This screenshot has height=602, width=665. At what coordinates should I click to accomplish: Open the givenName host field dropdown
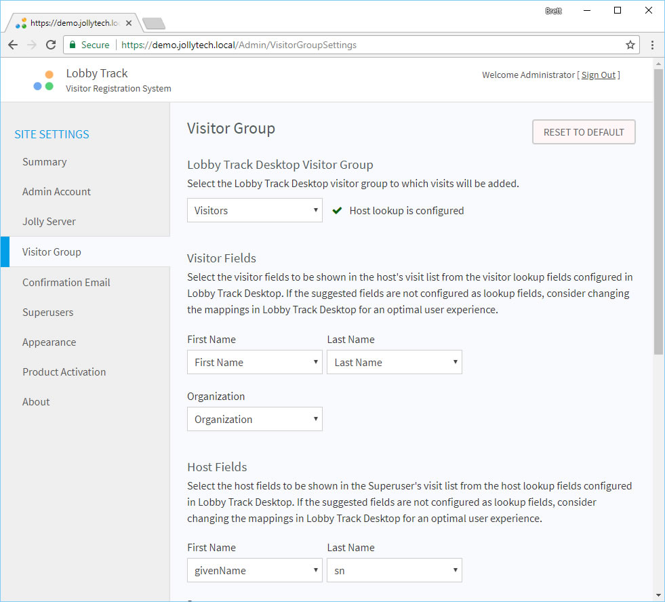pos(255,571)
